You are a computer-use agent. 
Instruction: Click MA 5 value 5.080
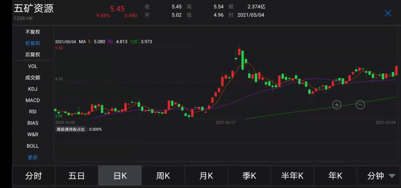pyautogui.click(x=100, y=41)
